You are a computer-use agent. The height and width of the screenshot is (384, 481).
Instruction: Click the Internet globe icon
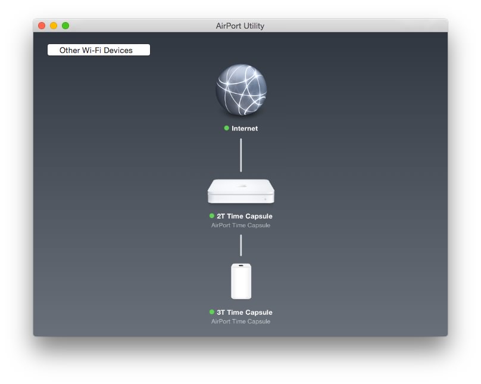coord(241,90)
